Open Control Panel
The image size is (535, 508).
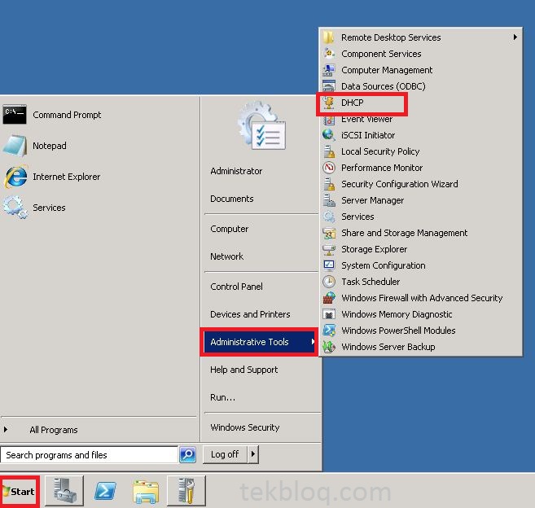pos(236,287)
